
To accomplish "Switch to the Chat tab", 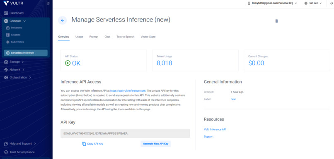I will coord(107,37).
